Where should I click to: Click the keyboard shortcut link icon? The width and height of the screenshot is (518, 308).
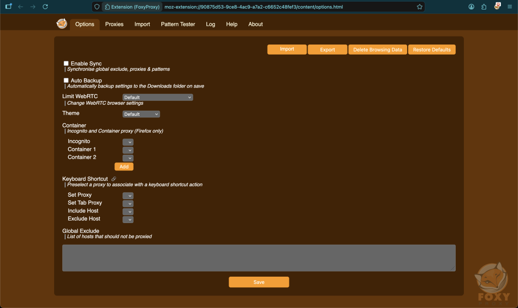point(114,179)
